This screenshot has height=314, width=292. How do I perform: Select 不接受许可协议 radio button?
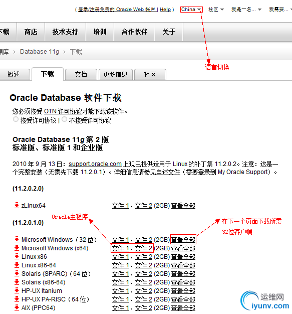pos(64,119)
